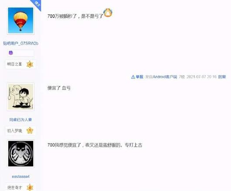The height and width of the screenshot is (191, 231).
Task: Click the post text 便宜了 血亏
Action: [59, 88]
